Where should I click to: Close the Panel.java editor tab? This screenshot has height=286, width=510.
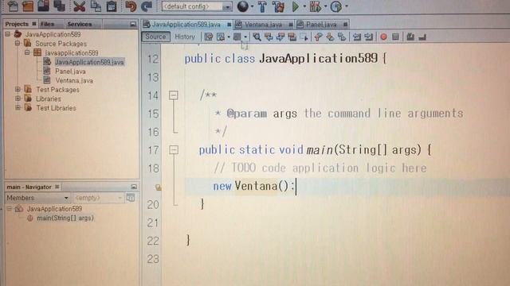[345, 25]
